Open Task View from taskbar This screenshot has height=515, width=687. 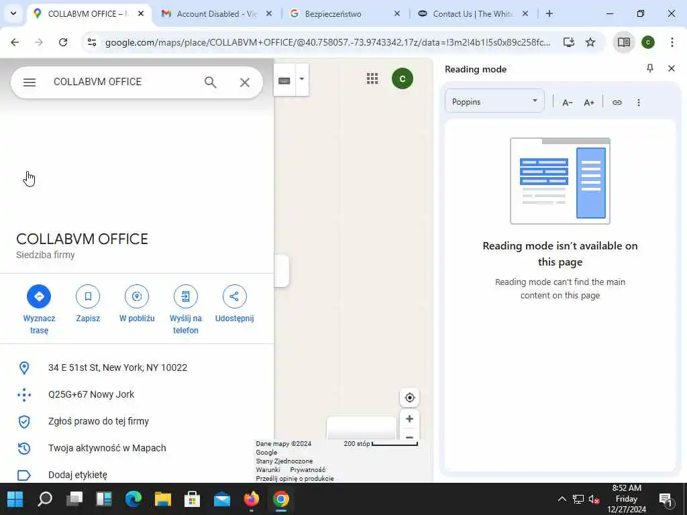74,499
